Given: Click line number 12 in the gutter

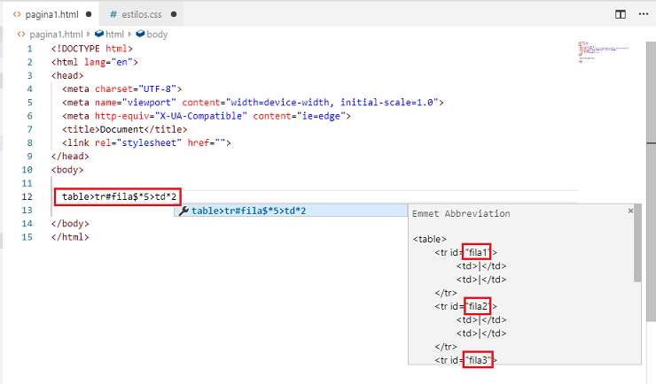Looking at the screenshot, I should click(27, 196).
